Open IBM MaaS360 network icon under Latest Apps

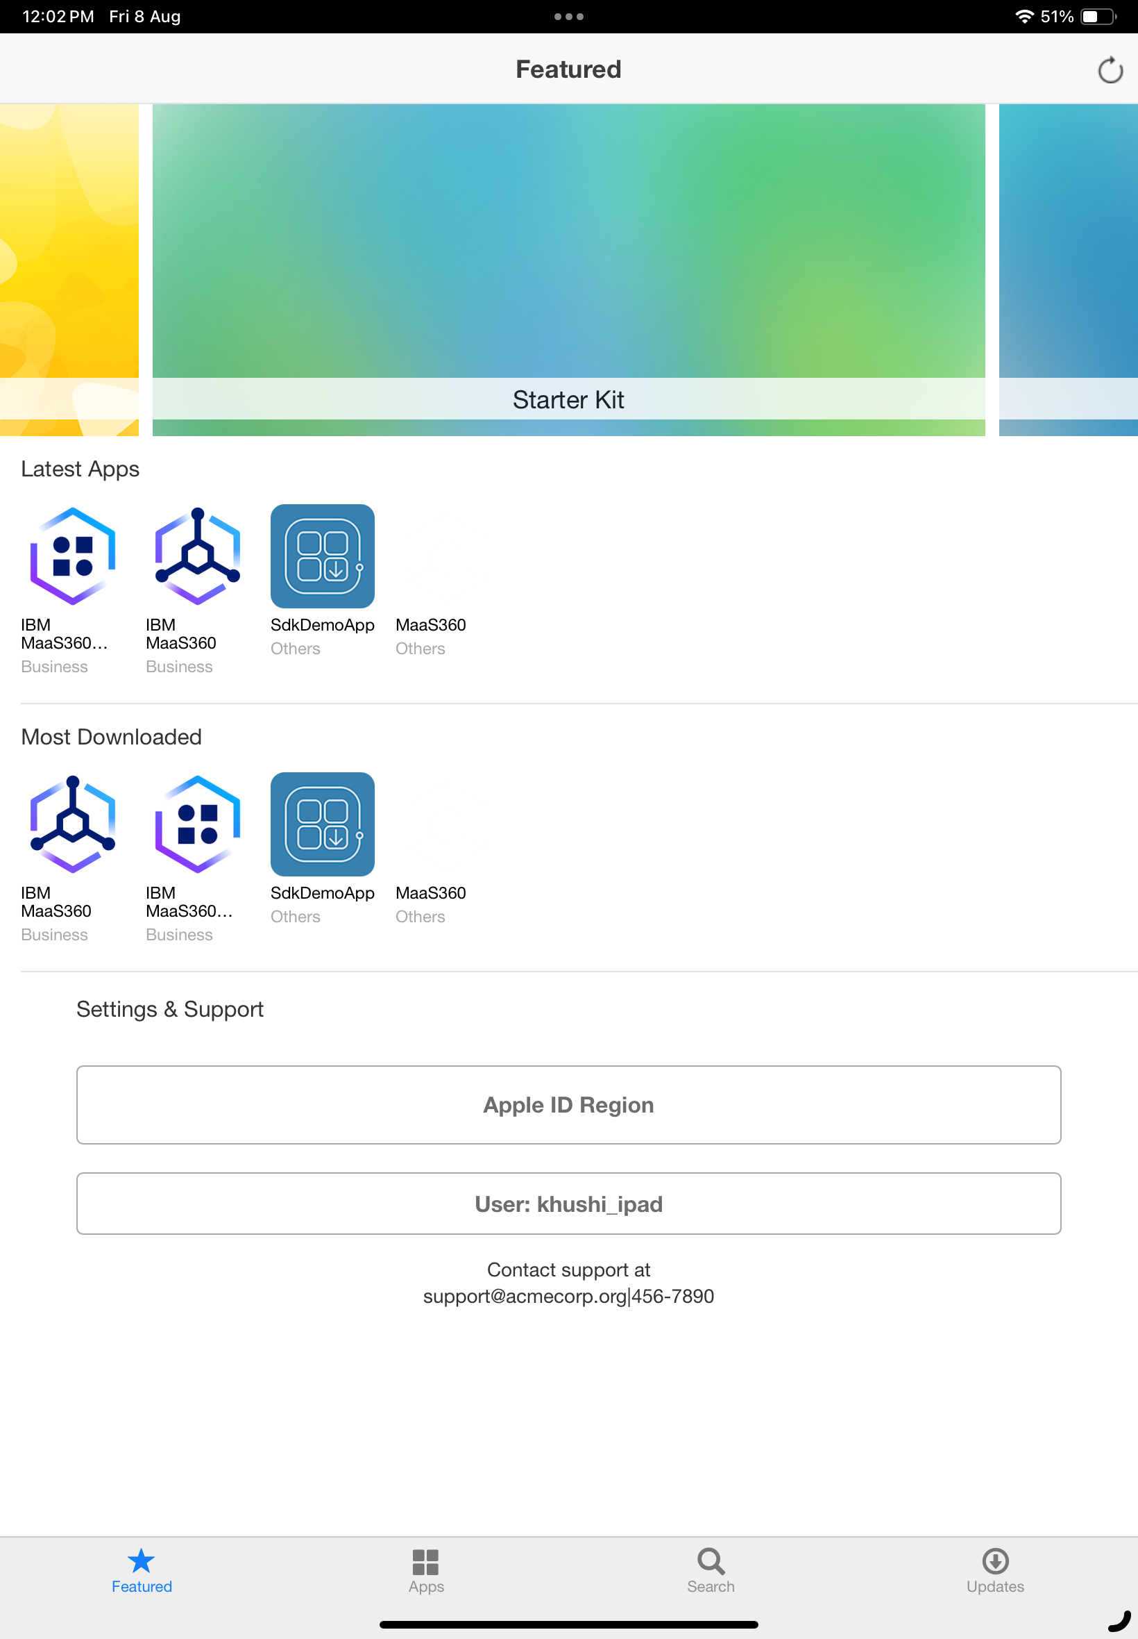[198, 556]
